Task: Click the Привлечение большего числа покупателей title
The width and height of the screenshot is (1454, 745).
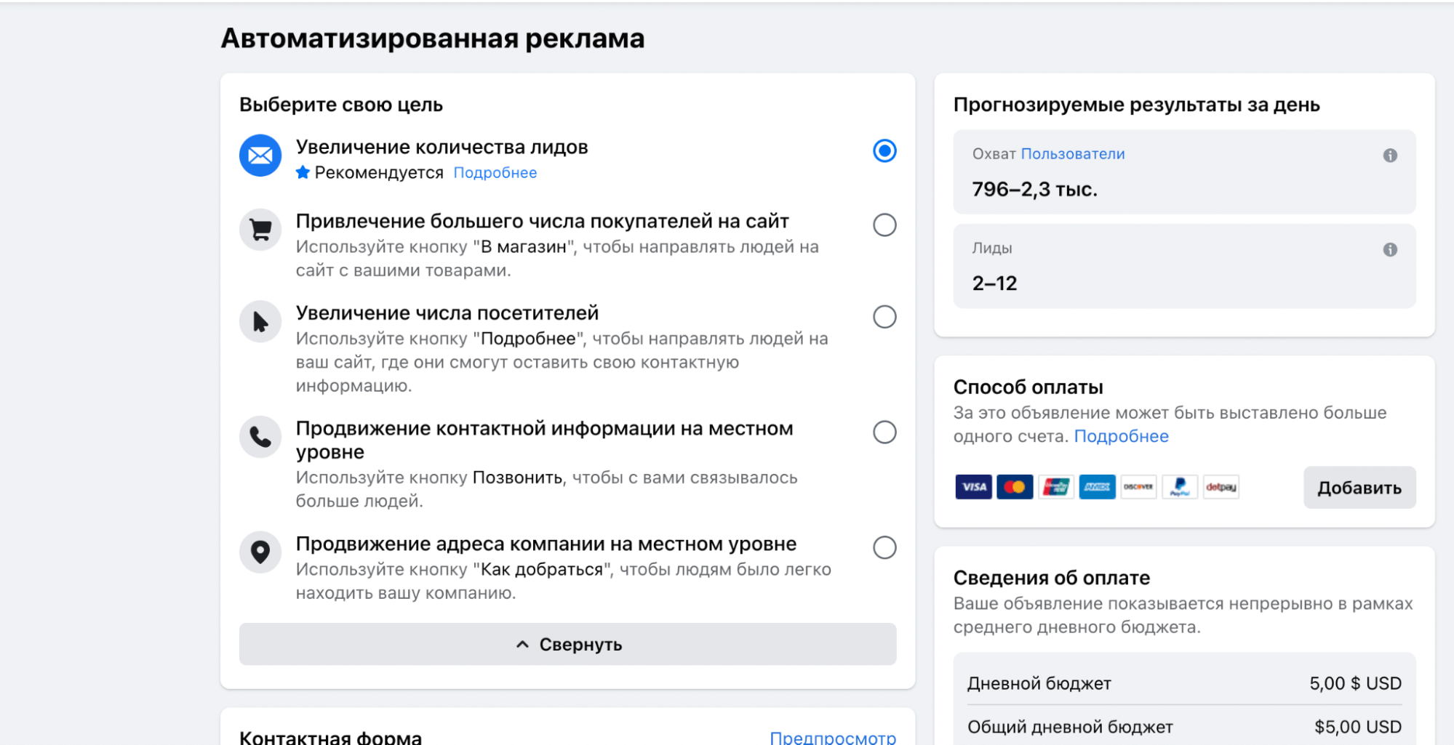Action: pyautogui.click(x=542, y=221)
